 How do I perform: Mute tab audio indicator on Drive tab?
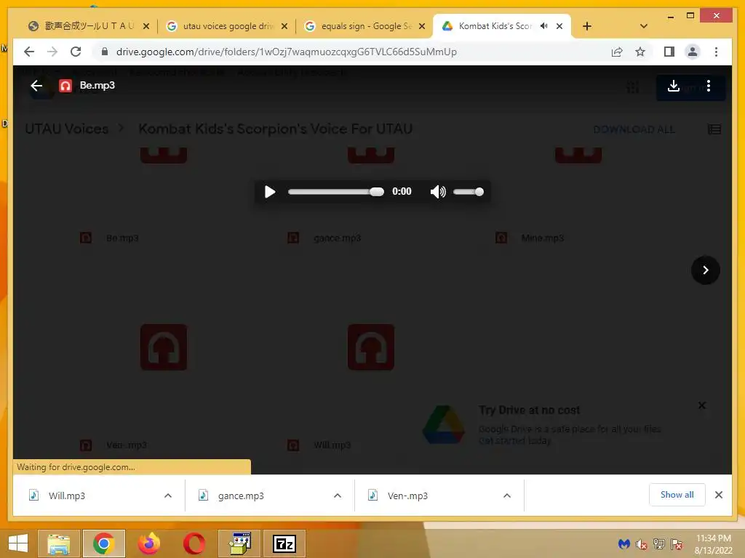[x=544, y=26]
